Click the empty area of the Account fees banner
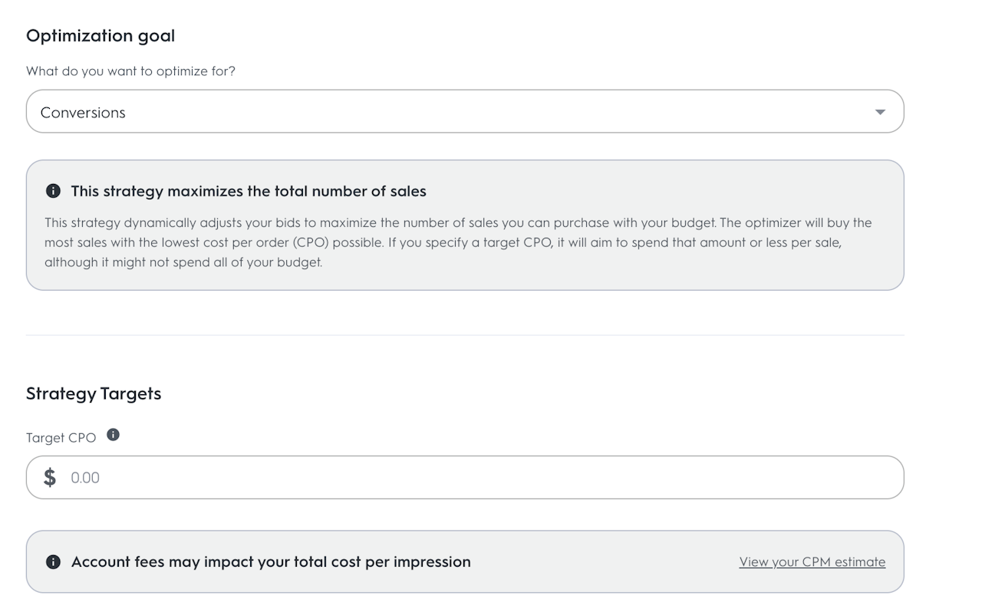Image resolution: width=982 pixels, height=602 pixels. (x=606, y=562)
